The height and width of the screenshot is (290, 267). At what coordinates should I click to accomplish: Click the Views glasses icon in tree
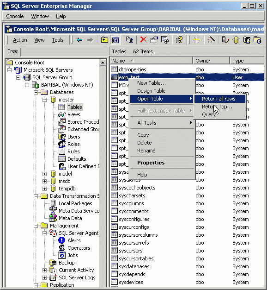click(x=61, y=114)
